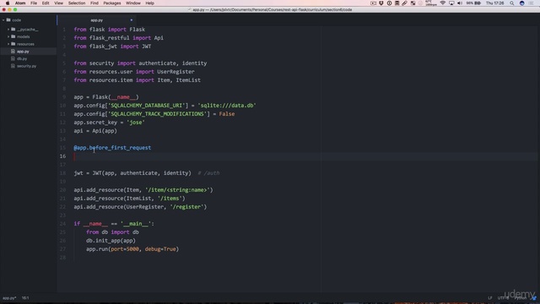Open the Packages menu

[112, 3]
